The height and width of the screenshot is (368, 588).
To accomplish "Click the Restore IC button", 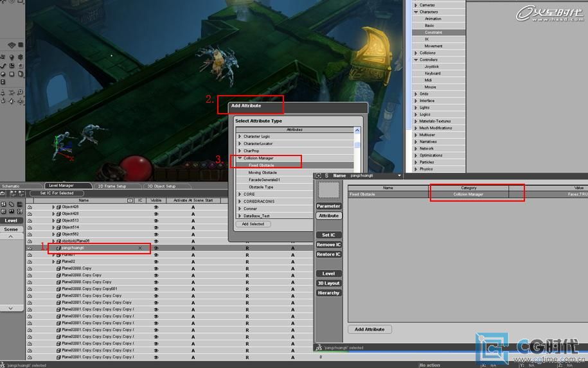I will pyautogui.click(x=328, y=254).
